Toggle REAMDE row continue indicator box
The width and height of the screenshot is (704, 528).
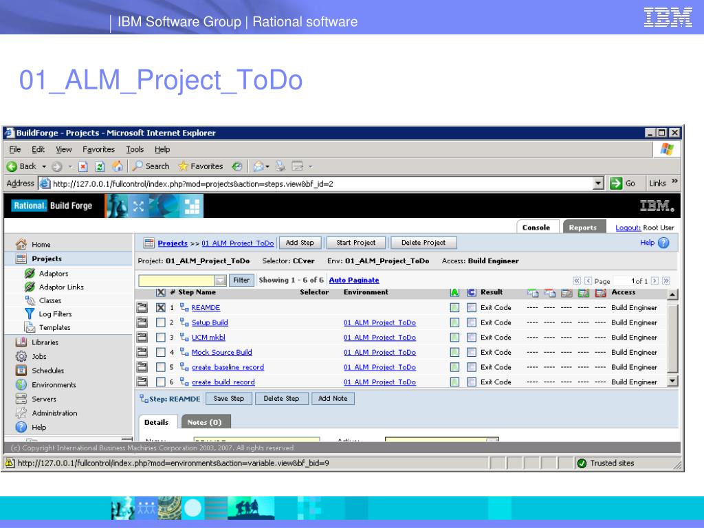(472, 307)
